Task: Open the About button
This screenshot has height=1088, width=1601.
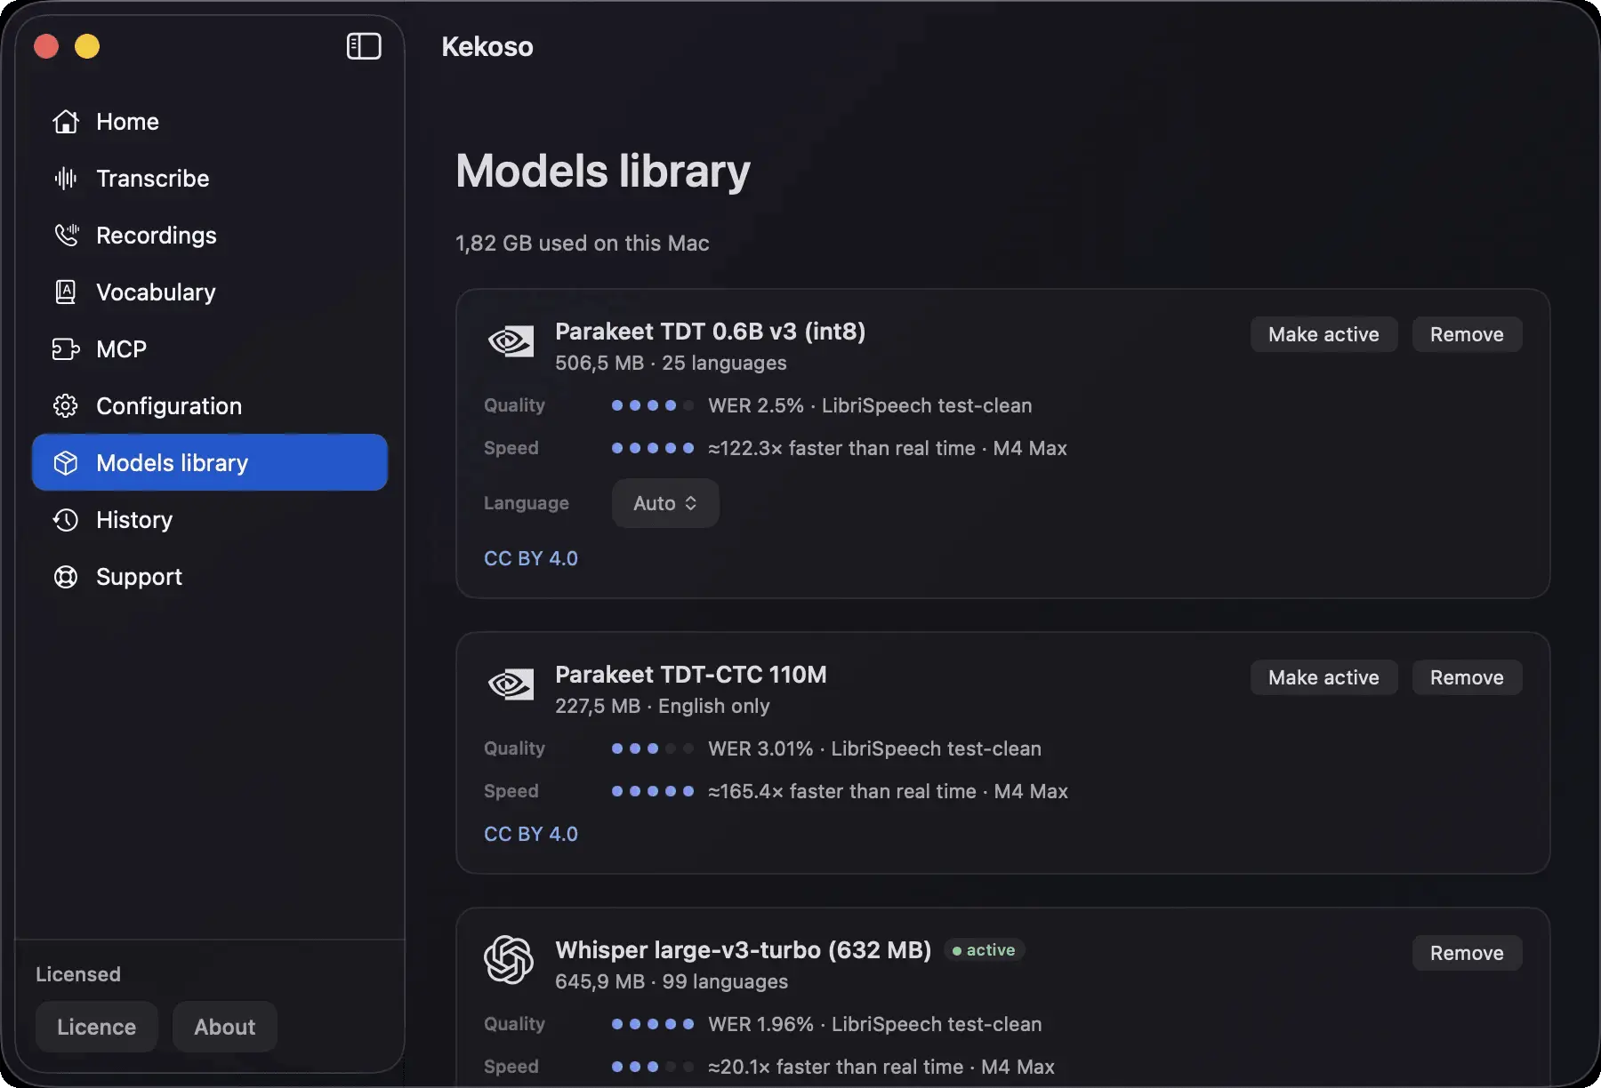Action: [225, 1027]
